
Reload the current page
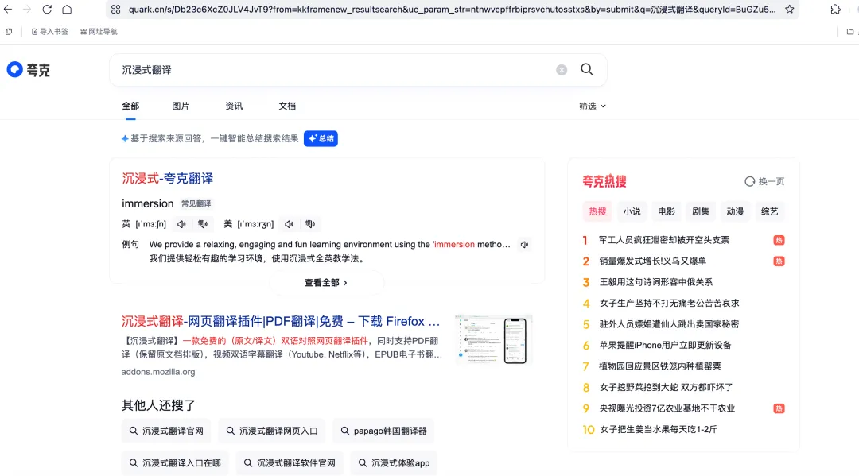click(x=47, y=10)
